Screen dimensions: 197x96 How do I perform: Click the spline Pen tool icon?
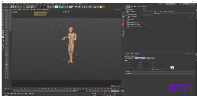point(51,7)
